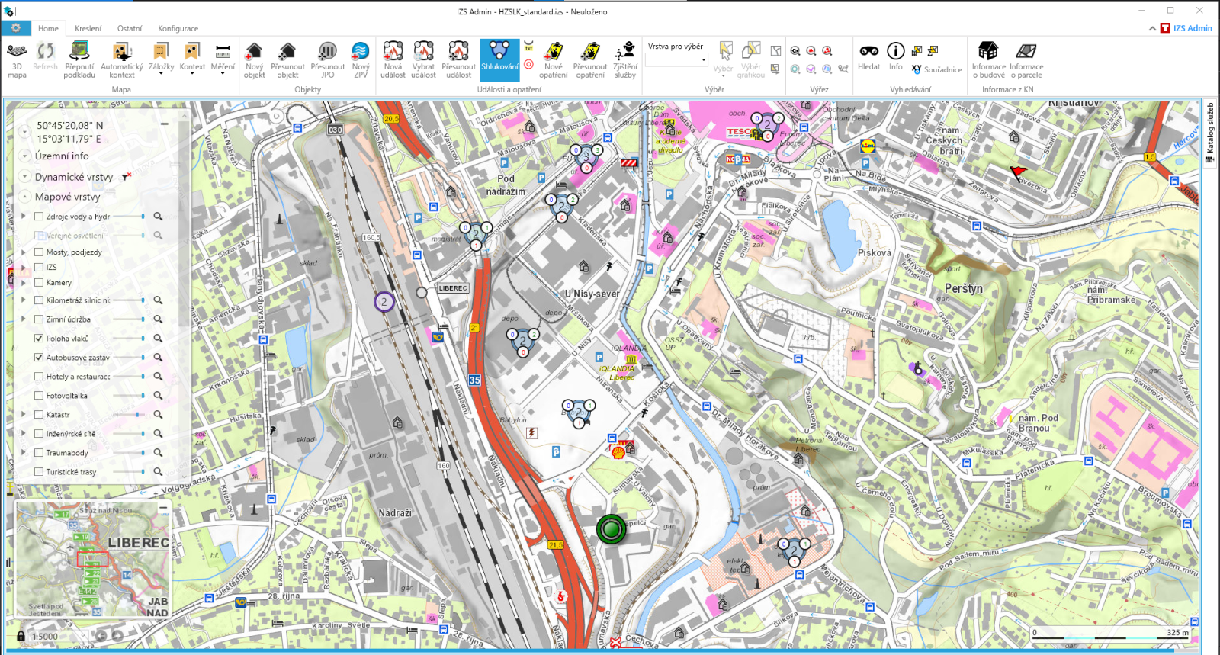Open the Vrstva pro výběr dropdown
The height and width of the screenshot is (655, 1220).
pos(676,60)
